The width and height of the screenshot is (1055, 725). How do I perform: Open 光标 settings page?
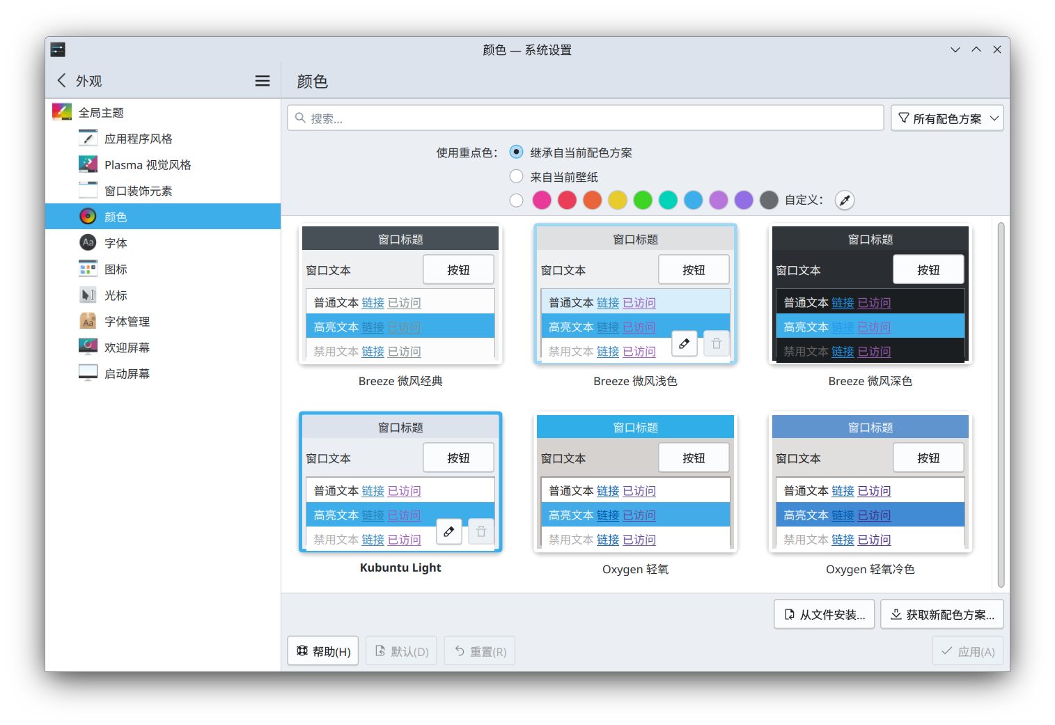163,295
